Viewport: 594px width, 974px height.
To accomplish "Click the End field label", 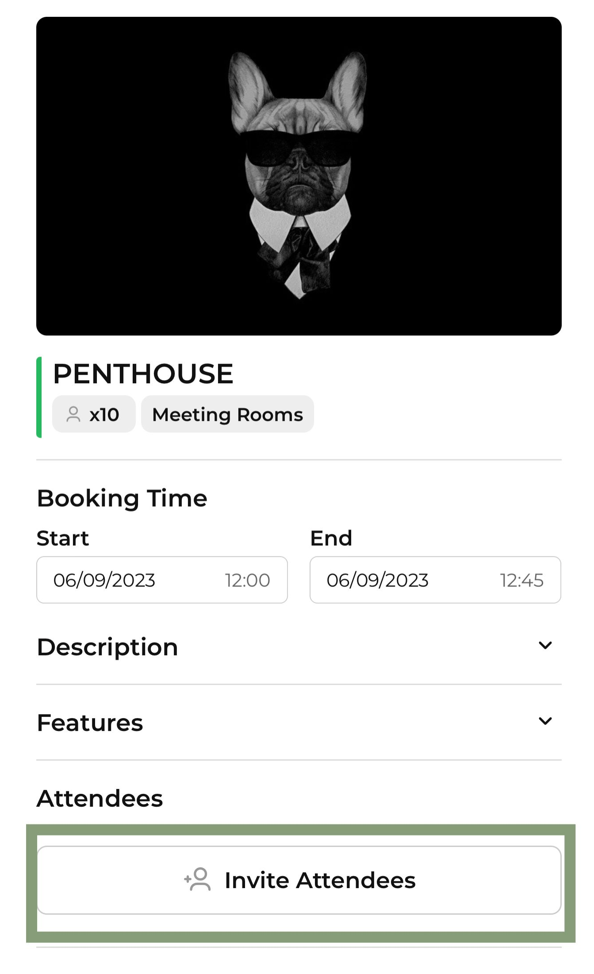I will [331, 538].
